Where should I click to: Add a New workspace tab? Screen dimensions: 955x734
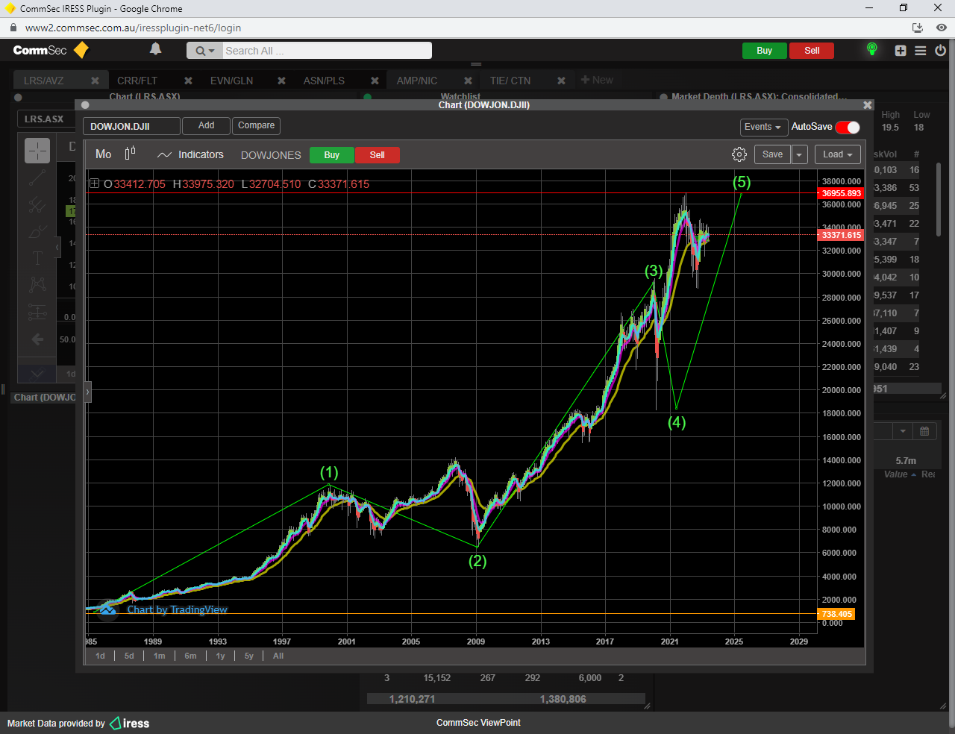597,80
